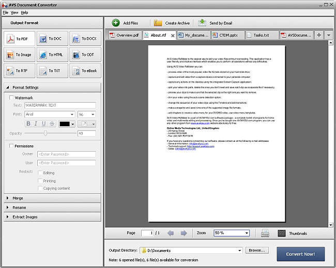Click the document page preview

click(217, 134)
